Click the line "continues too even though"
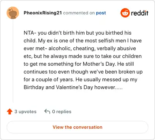The image size is (155, 140). click(83, 72)
